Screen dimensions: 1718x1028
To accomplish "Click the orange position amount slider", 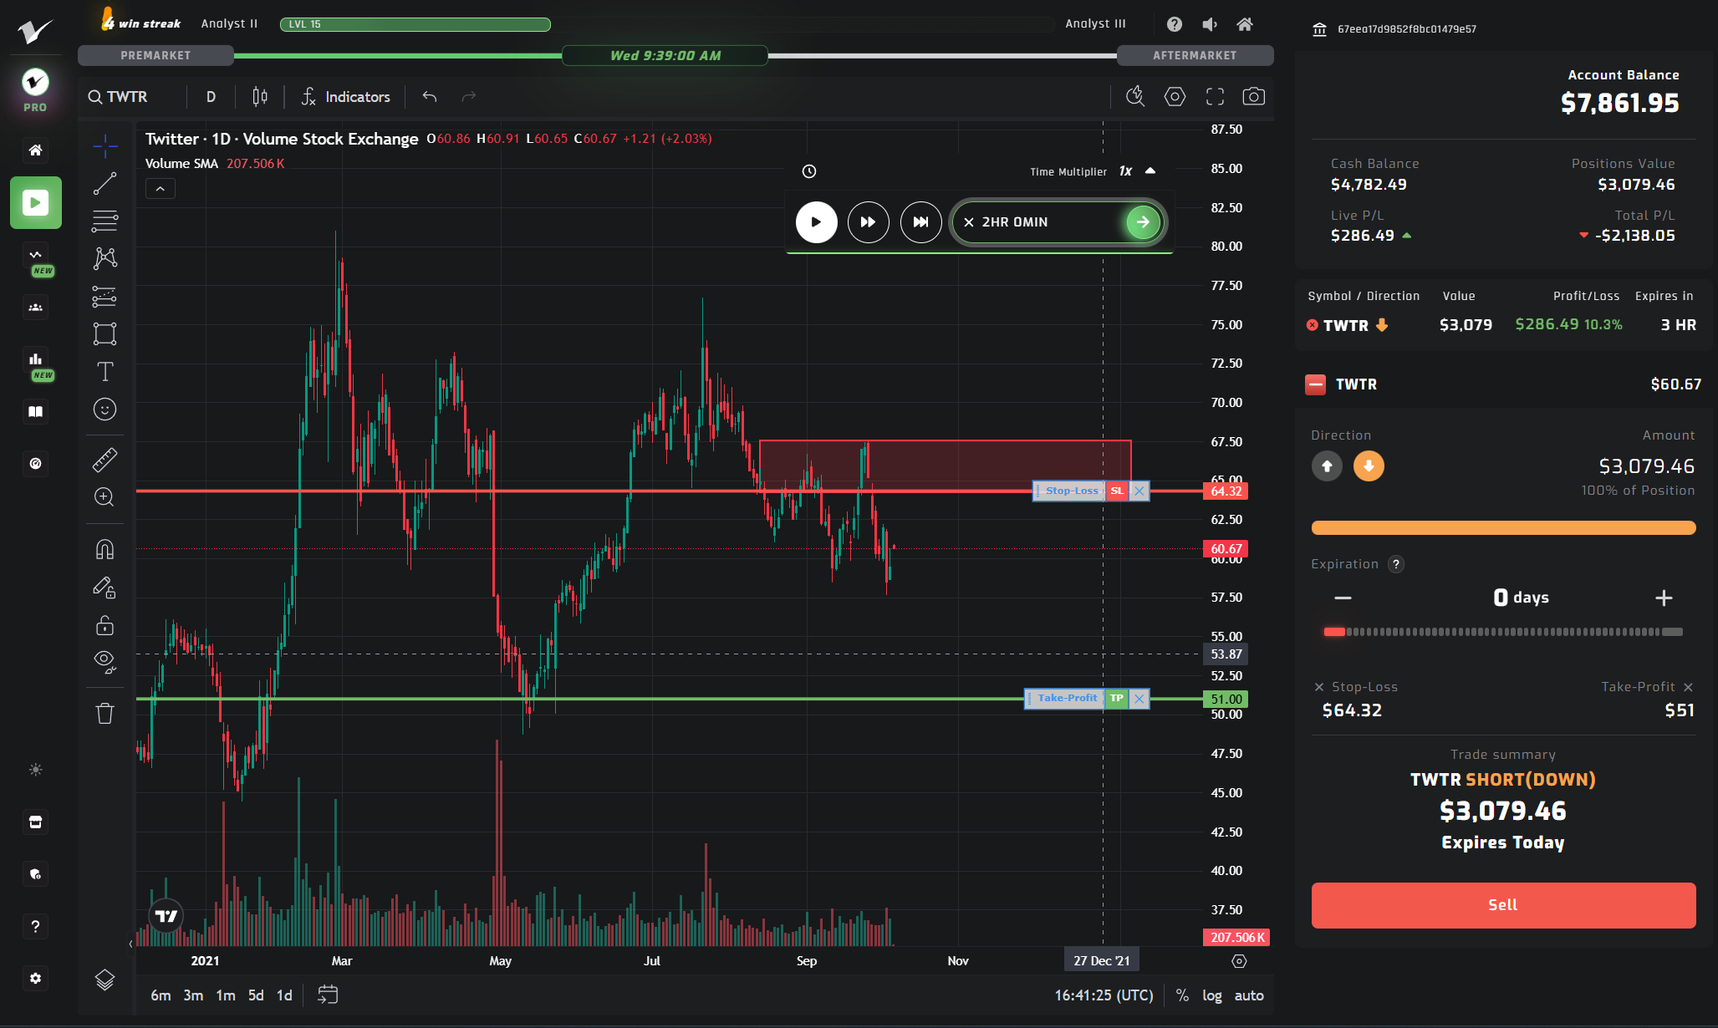I will [1502, 527].
